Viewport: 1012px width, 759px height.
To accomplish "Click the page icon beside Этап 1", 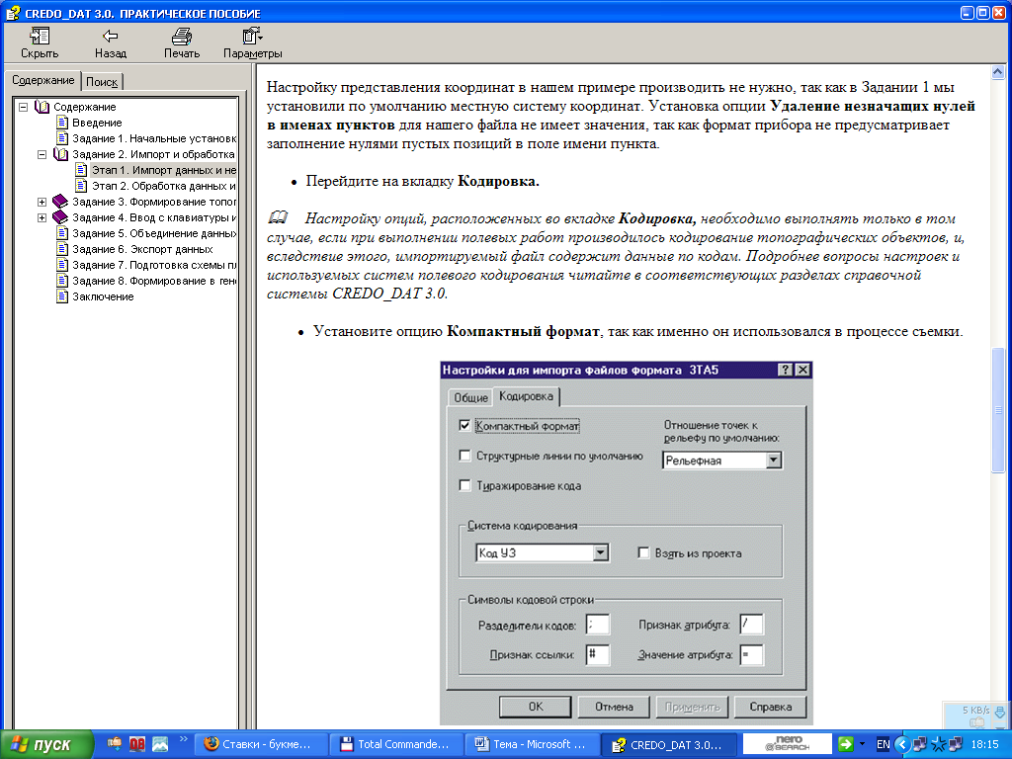I will tap(81, 170).
